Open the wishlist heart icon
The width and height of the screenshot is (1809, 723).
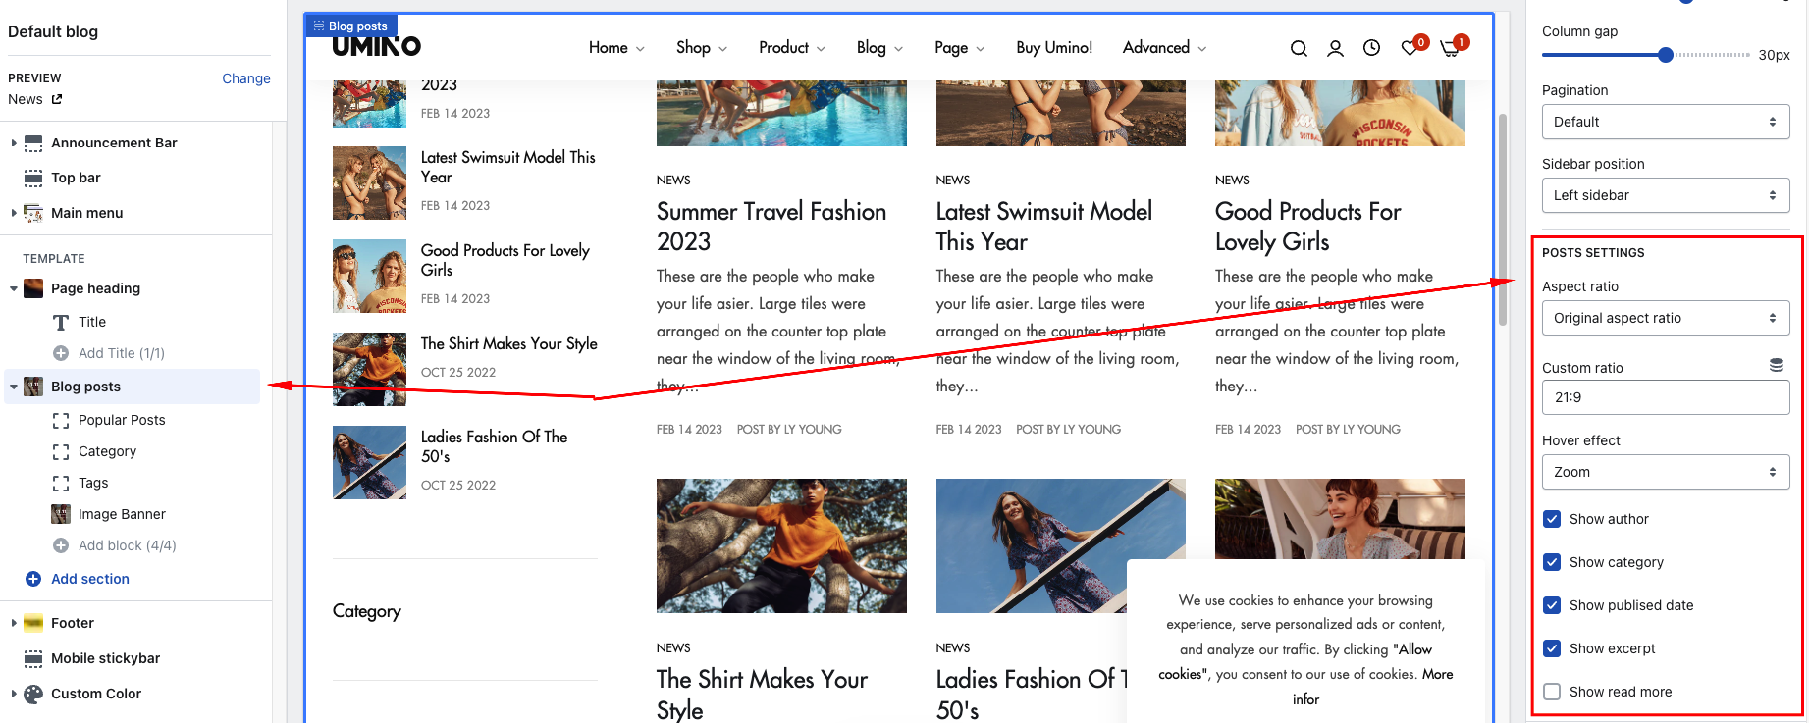[1410, 48]
